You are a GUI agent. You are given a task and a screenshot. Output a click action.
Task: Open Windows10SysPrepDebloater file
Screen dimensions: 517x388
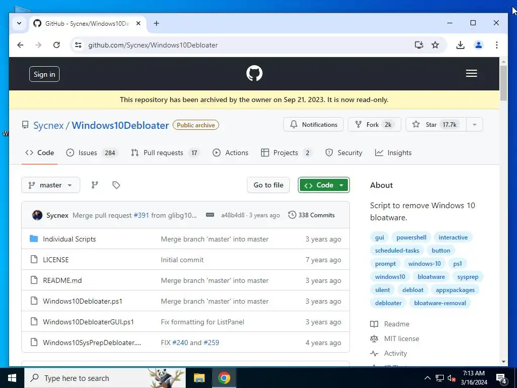tap(92, 343)
